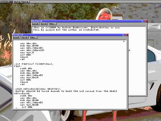This screenshot has width=161, height=121.
Task: Open the Launch menu in the top bar
Action: coord(6,2)
